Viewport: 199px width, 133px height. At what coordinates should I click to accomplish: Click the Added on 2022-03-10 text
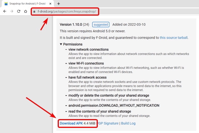click(x=129, y=24)
